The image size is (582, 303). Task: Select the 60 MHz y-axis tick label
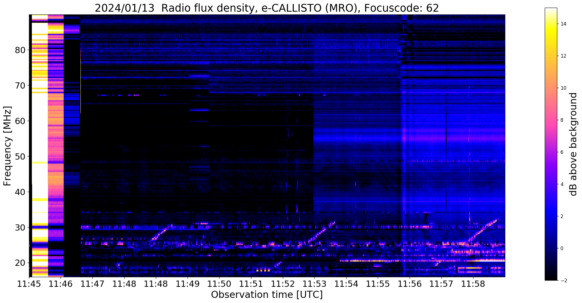point(21,121)
